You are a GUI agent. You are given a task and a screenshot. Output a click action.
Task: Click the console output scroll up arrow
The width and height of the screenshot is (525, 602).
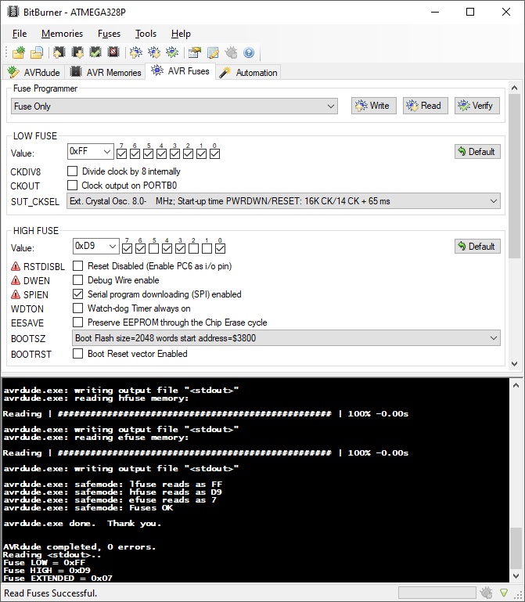click(x=516, y=385)
